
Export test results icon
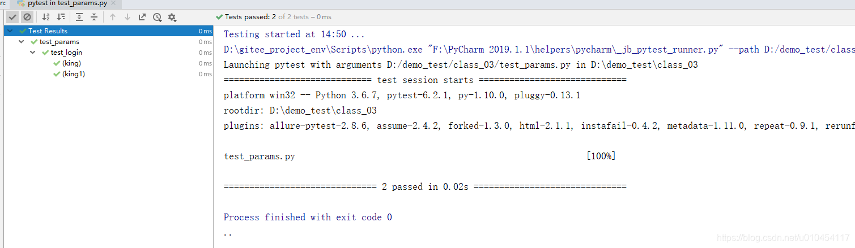coord(142,17)
